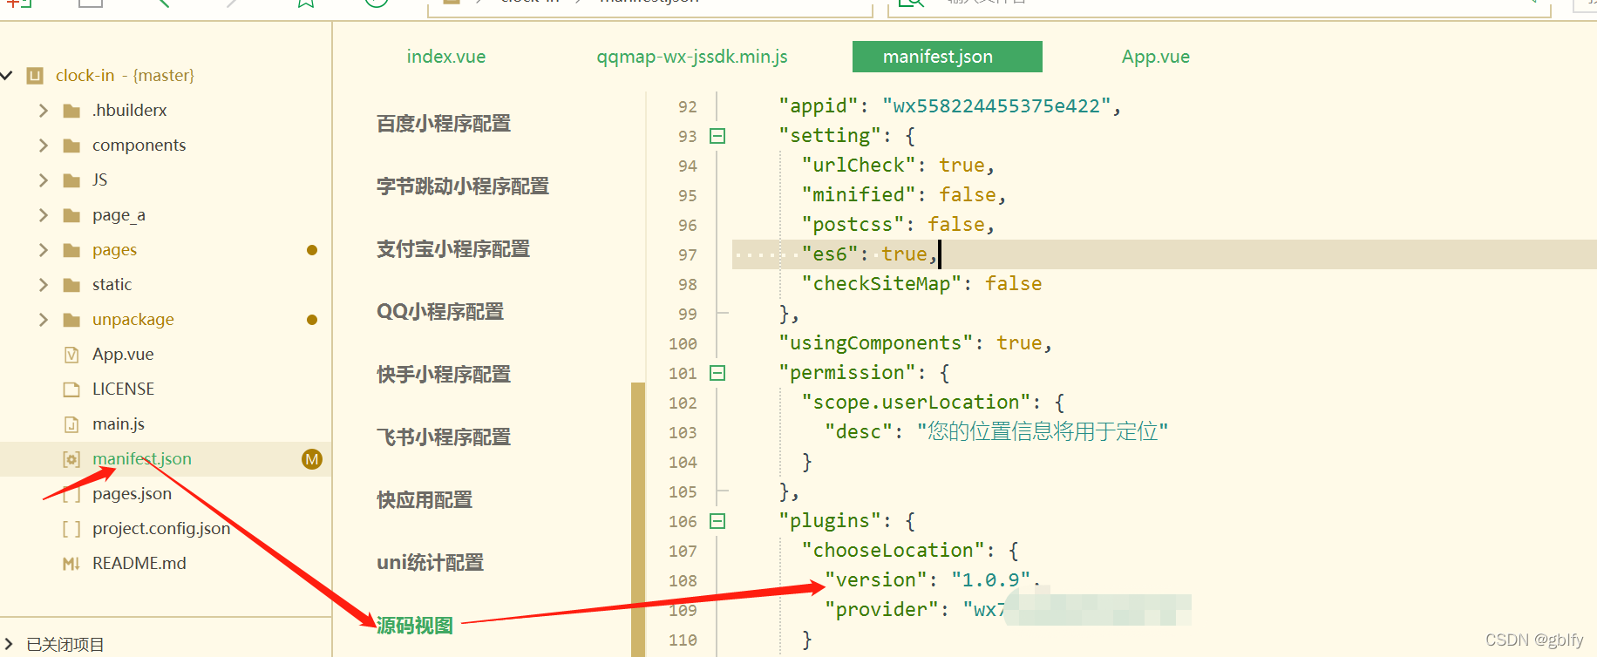Click the LICENSE file icon
The image size is (1597, 657).
pos(71,389)
